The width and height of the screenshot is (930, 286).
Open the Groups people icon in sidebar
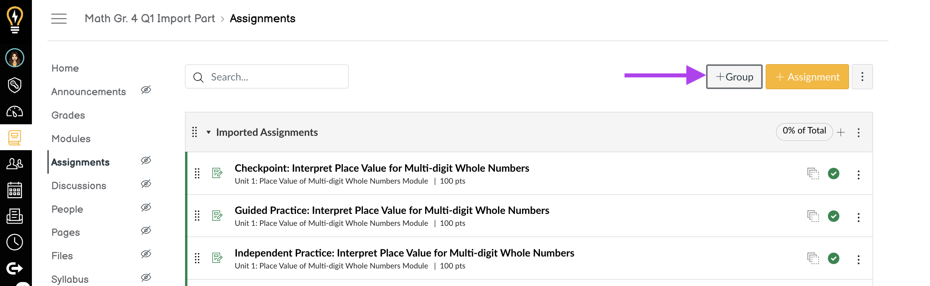coord(15,163)
